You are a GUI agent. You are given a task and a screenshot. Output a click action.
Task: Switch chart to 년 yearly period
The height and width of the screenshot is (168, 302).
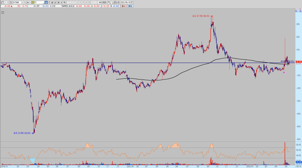[55, 2]
